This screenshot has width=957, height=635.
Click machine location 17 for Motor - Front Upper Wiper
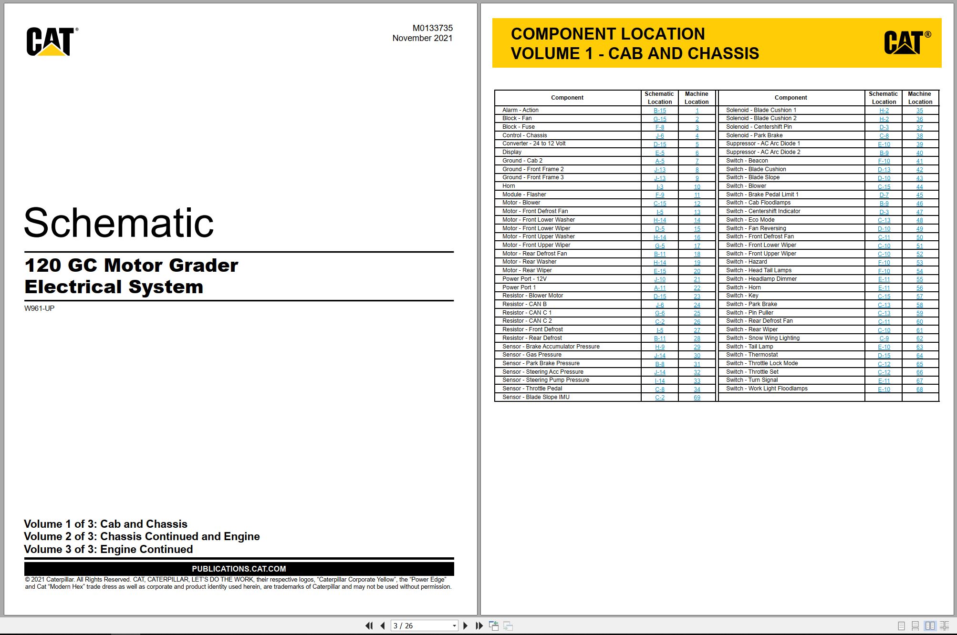[697, 246]
